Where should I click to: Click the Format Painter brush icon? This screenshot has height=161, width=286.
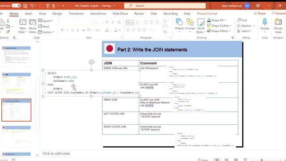pos(8,32)
